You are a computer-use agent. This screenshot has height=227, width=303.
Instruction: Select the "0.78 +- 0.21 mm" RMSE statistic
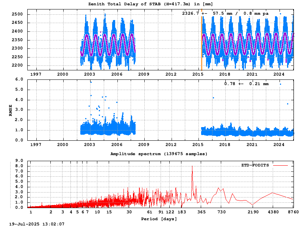pos(247,84)
